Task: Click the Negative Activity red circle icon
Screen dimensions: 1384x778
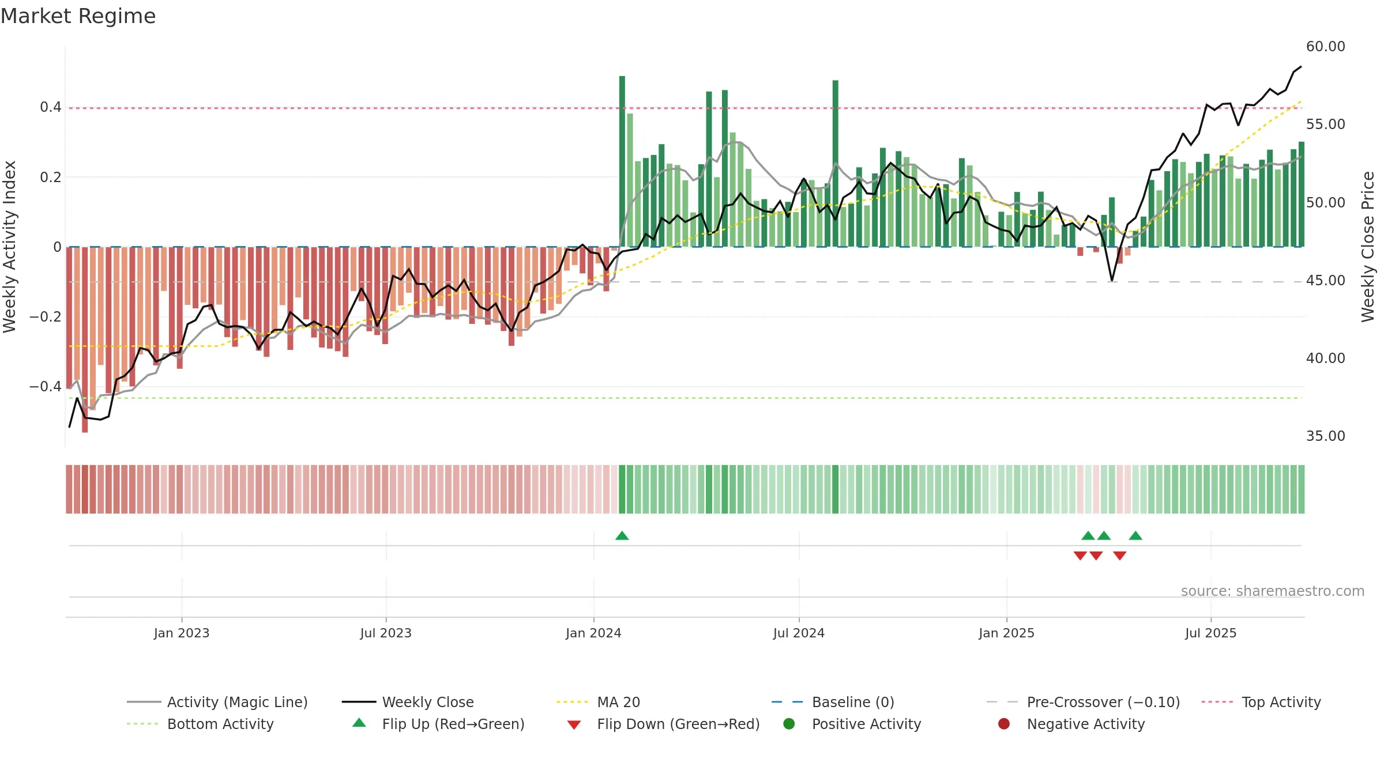Action: coord(1004,723)
